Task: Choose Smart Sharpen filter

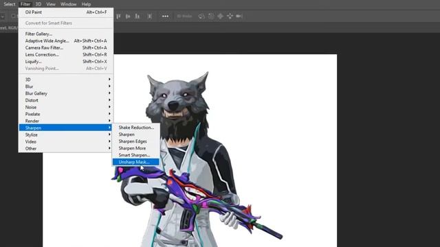Action: pos(136,155)
